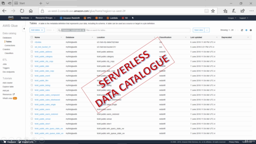This screenshot has width=256, height=144.
Task: Open browser settings and more ellipsis
Action: click(x=252, y=11)
